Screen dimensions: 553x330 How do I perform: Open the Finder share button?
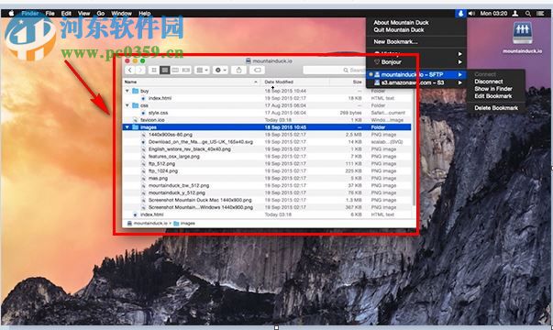click(238, 70)
